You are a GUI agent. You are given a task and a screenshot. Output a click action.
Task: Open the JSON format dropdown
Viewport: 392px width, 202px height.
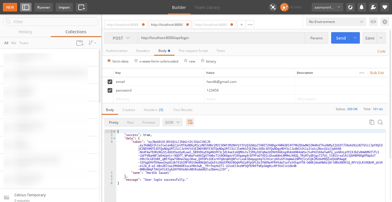pos(172,122)
